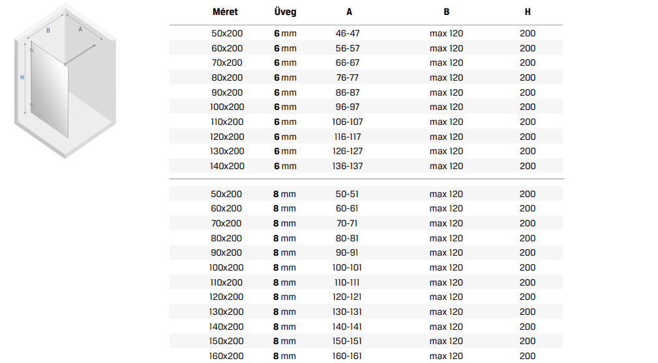Screen dimensions: 658x363
Task: Click the B column header
Action: click(447, 12)
